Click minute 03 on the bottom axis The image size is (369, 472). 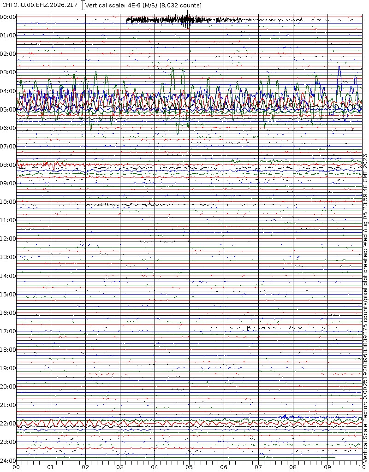point(120,468)
